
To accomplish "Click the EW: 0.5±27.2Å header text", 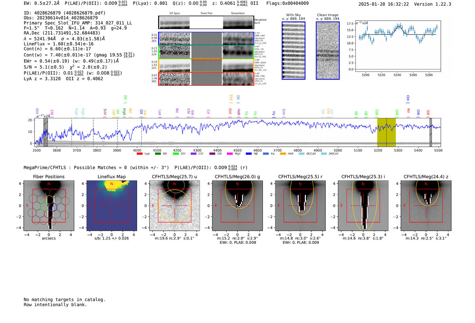I will 41,3.
